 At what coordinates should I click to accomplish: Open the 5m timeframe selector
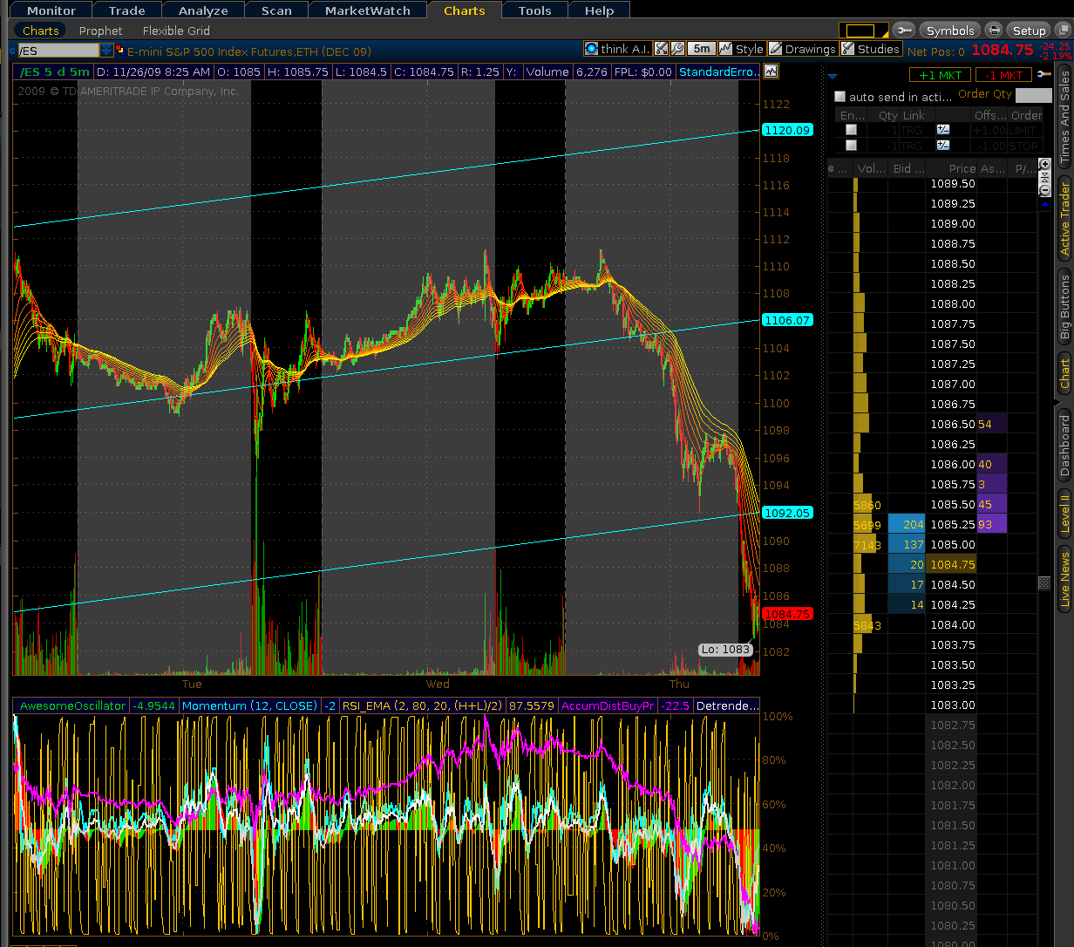702,49
